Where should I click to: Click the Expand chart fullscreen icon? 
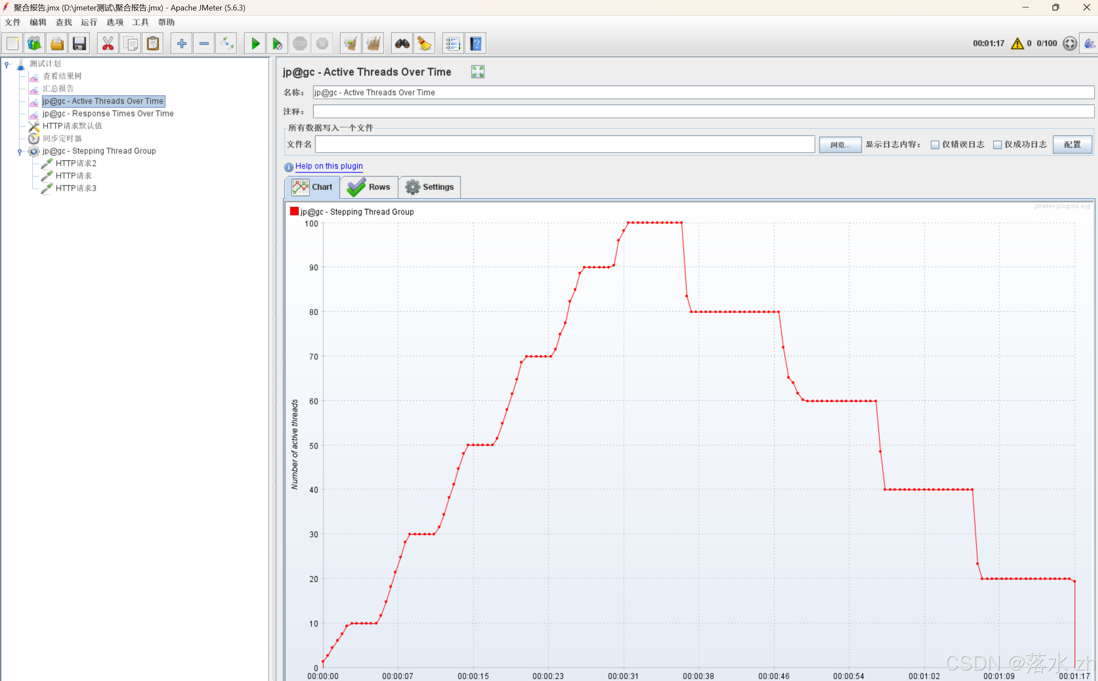[477, 71]
